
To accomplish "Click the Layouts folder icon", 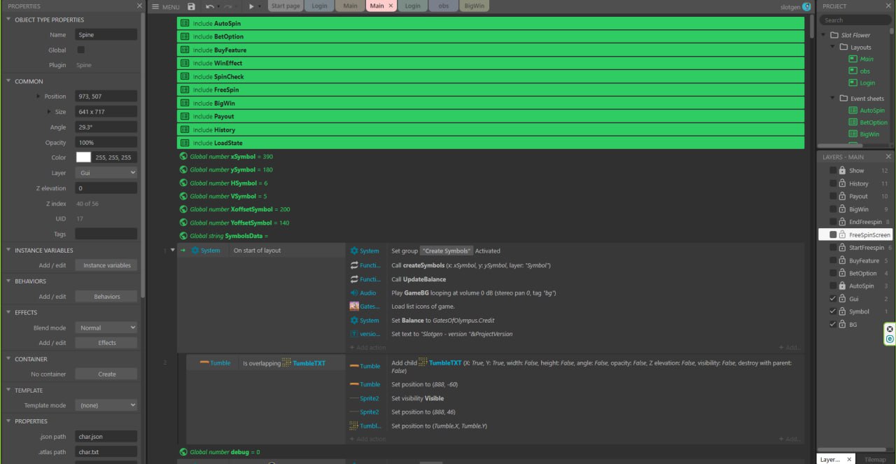I will pos(843,47).
